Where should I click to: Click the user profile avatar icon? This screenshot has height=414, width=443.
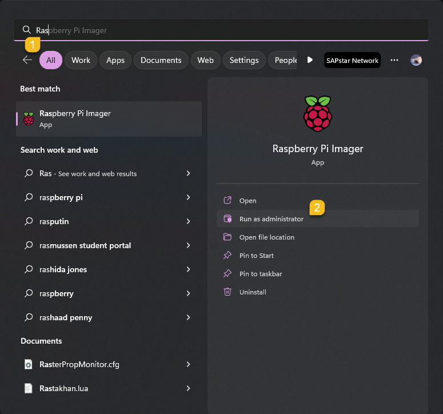click(416, 60)
